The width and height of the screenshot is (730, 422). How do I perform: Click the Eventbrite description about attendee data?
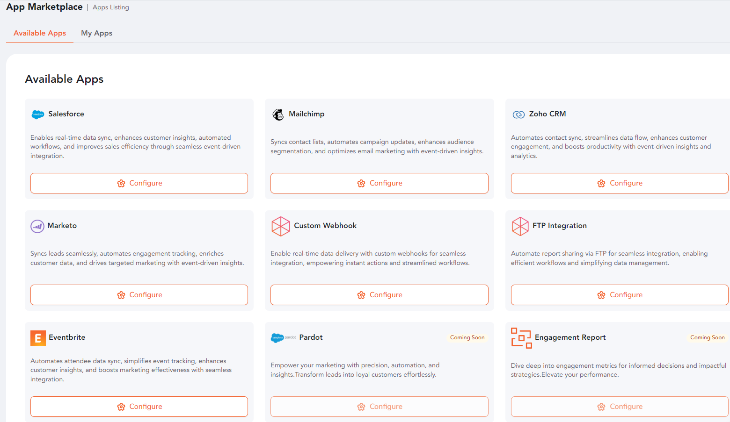tap(131, 370)
